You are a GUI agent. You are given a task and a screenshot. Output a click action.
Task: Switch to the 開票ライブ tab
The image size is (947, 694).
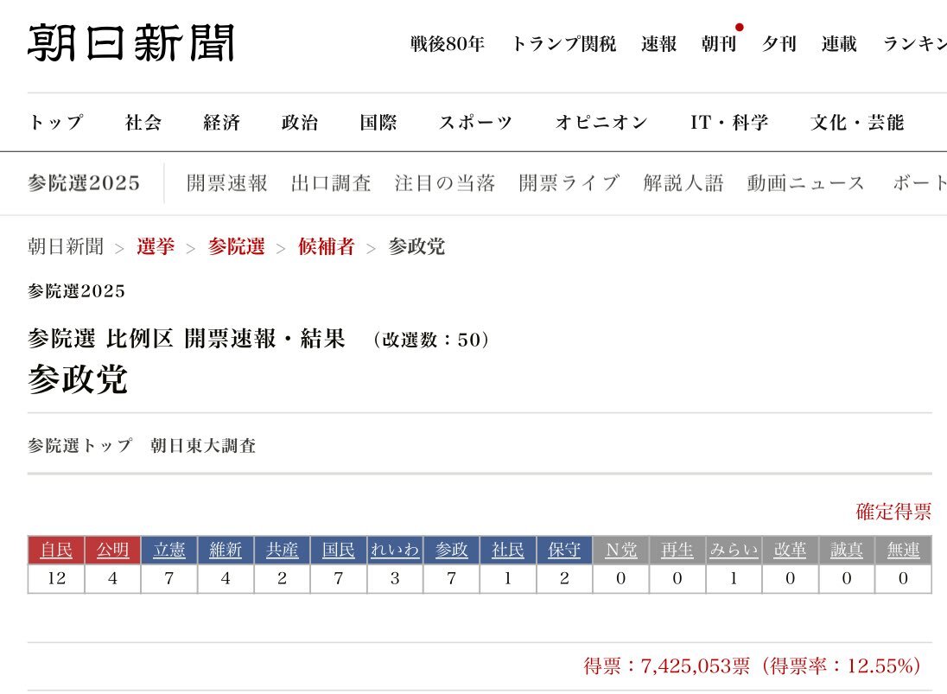(569, 183)
